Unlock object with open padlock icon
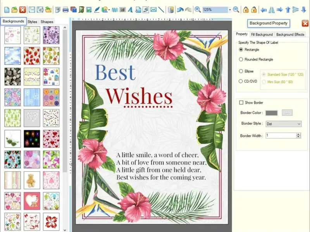 pyautogui.click(x=254, y=9)
